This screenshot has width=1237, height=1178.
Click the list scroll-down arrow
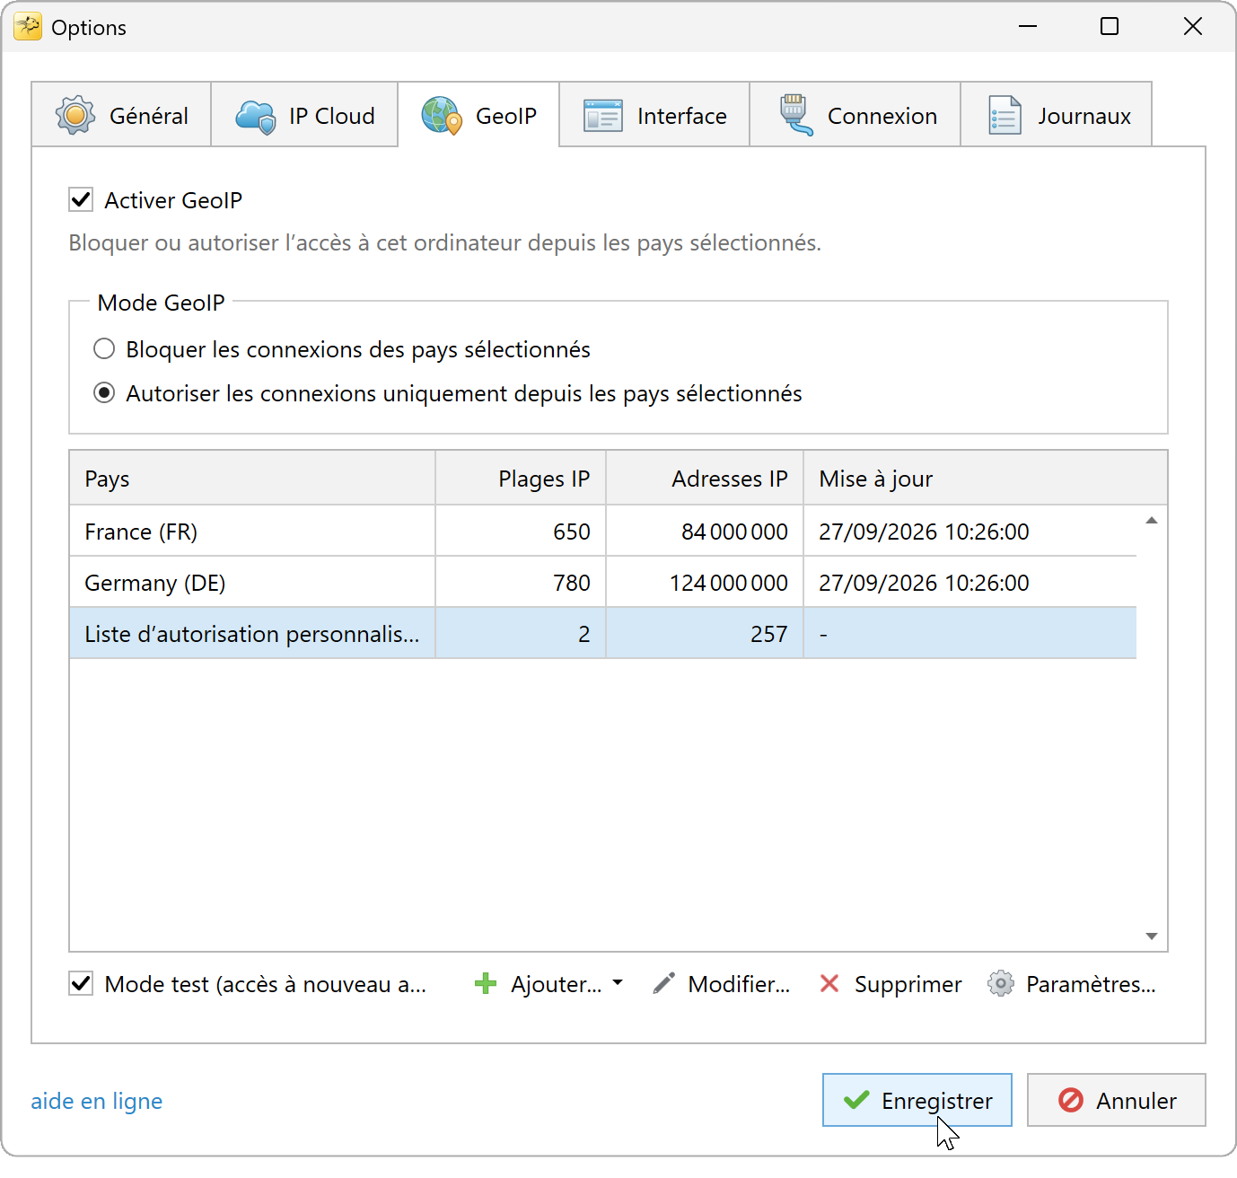pos(1152,936)
